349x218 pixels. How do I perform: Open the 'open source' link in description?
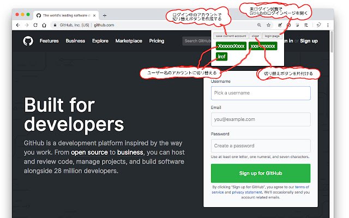point(89,153)
